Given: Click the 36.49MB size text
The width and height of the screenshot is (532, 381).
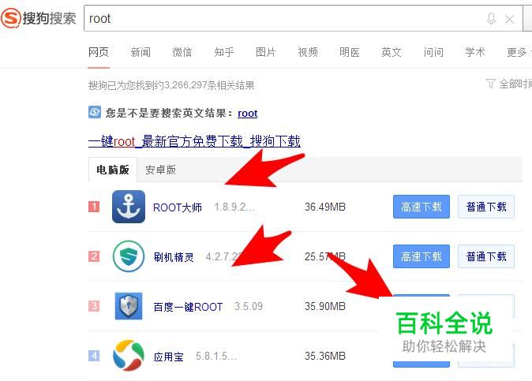Looking at the screenshot, I should (x=325, y=207).
